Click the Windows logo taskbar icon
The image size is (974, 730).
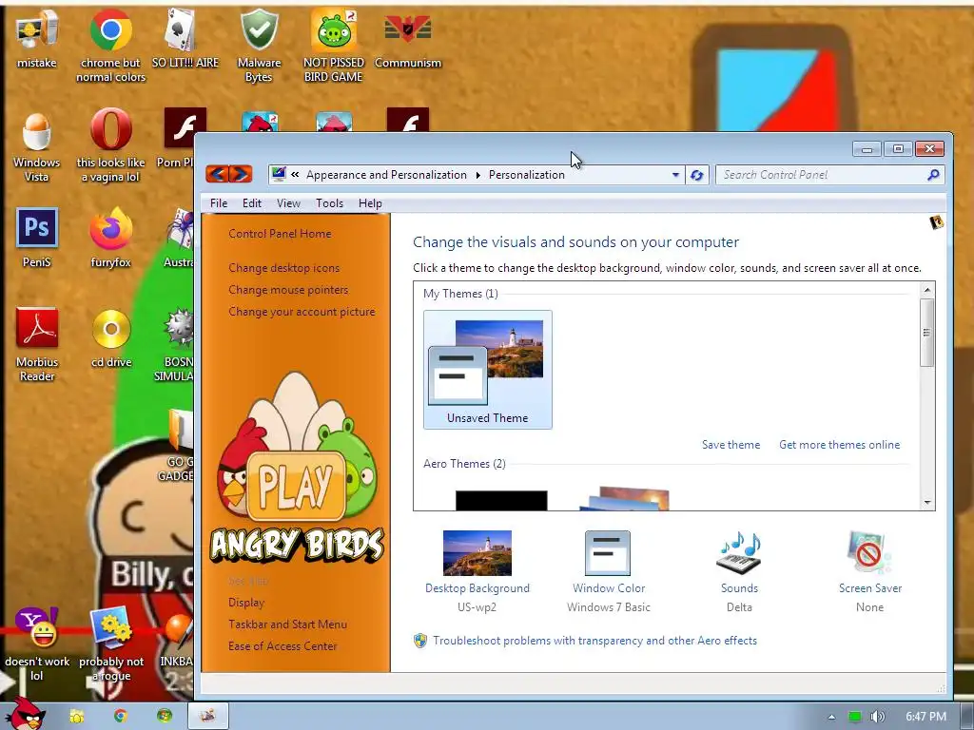coord(165,717)
